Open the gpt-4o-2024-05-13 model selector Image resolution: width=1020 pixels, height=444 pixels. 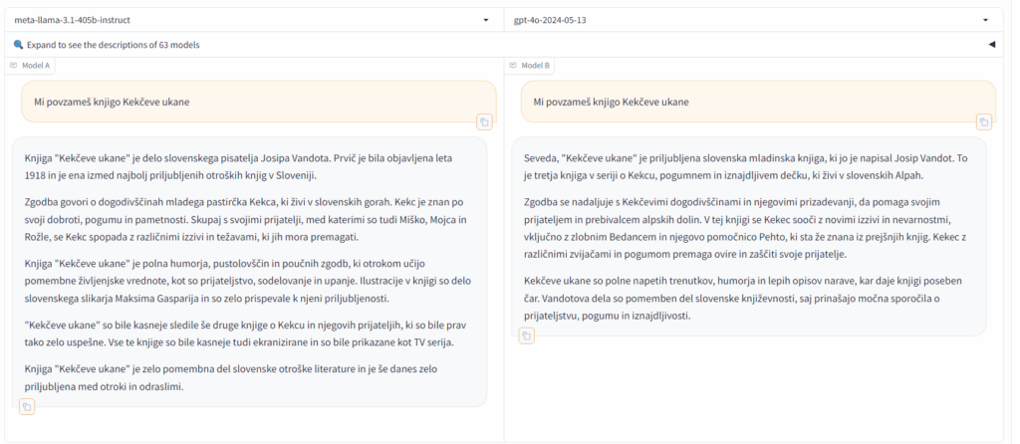(747, 19)
